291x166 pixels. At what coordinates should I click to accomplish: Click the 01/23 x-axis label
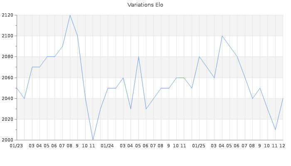pos(16,146)
